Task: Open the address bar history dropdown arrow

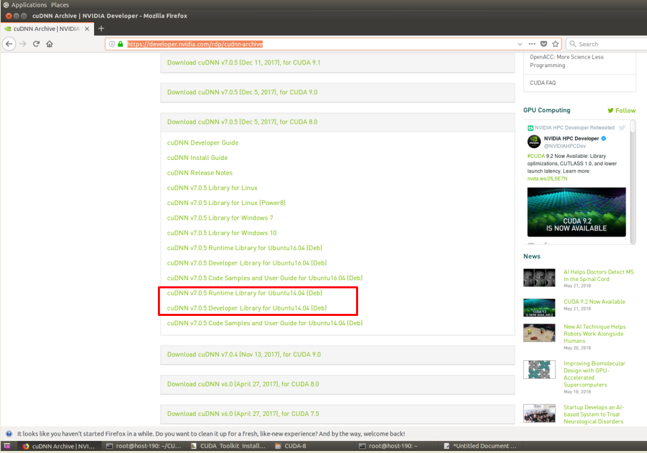Action: [x=520, y=44]
